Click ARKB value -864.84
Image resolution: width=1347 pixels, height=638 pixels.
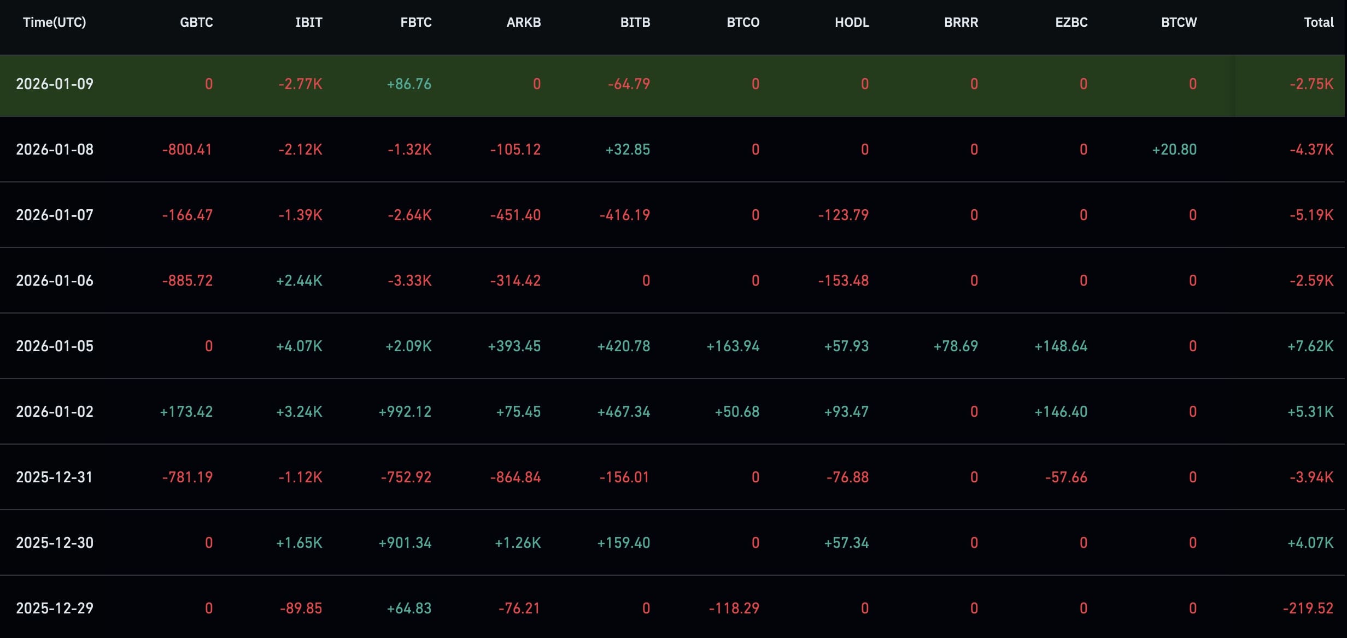(x=515, y=477)
